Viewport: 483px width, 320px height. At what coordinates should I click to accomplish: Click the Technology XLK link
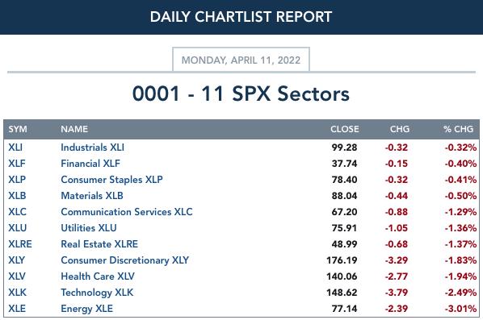click(97, 293)
